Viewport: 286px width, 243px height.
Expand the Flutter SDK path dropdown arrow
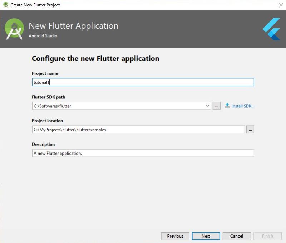coord(207,106)
